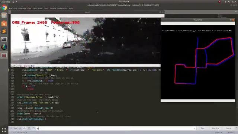Viewport: 238px width, 134px height.
Task: Click the Find All button
Action: (229, 128)
